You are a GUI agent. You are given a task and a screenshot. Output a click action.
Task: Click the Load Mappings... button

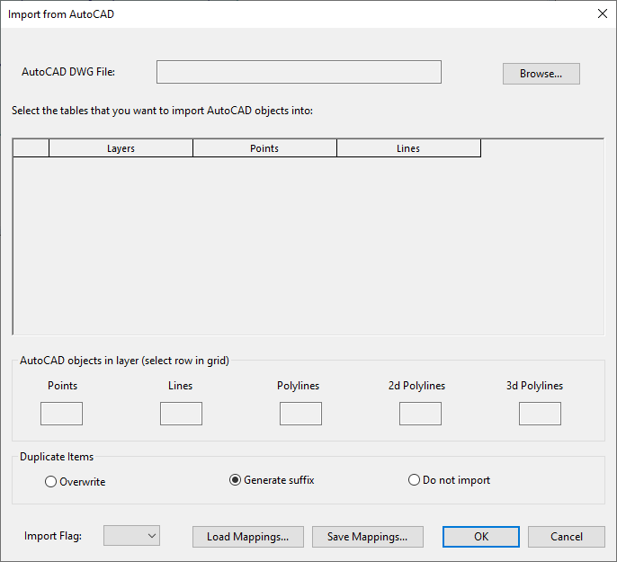248,537
